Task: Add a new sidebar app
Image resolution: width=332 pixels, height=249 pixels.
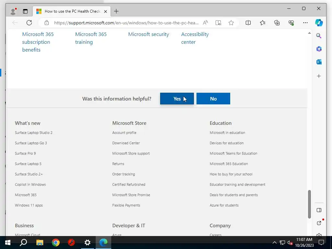Action: [x=319, y=76]
